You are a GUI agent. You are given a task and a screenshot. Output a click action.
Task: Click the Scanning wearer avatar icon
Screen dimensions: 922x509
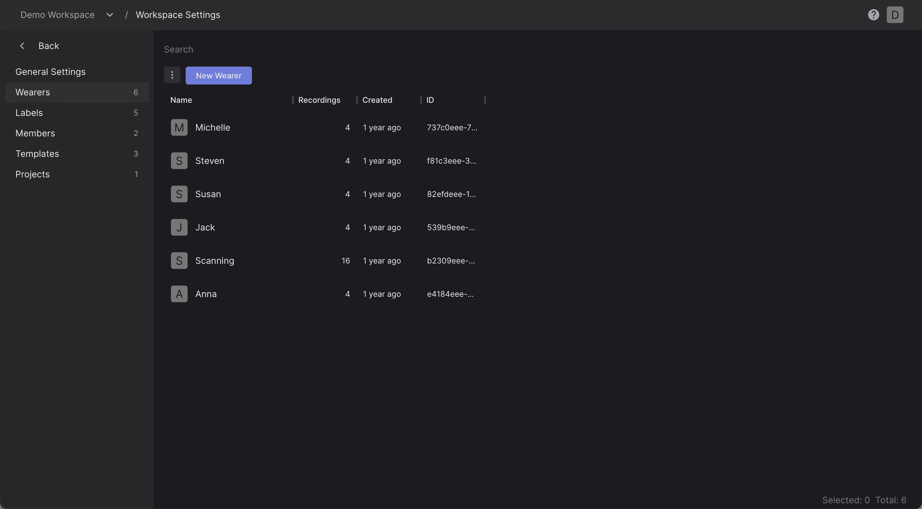tap(179, 261)
